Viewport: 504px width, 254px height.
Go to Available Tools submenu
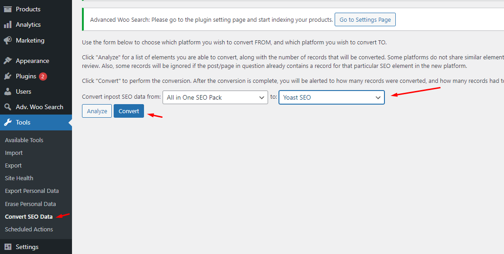click(24, 140)
